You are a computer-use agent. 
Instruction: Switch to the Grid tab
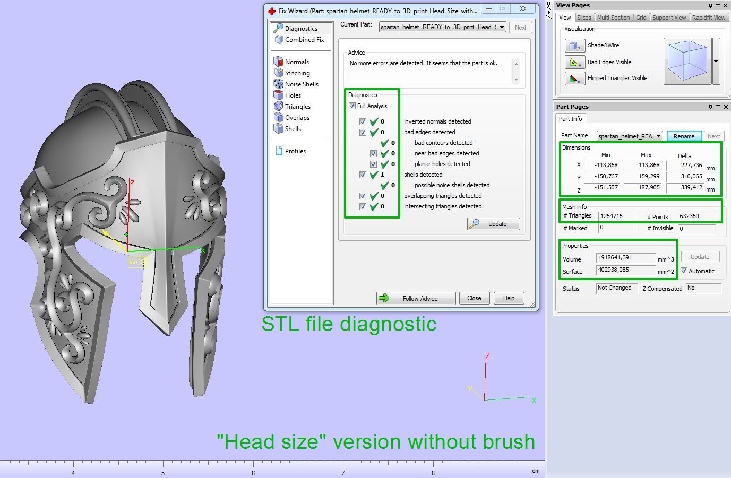[641, 18]
